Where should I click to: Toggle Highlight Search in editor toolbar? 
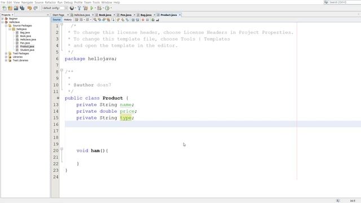pyautogui.click(x=108, y=20)
